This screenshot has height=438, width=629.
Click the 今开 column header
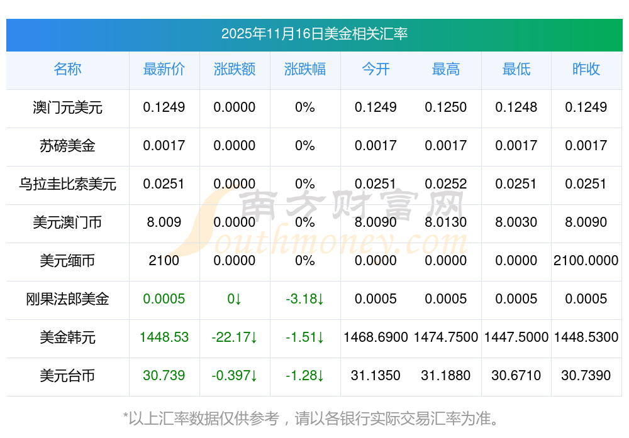coord(376,69)
